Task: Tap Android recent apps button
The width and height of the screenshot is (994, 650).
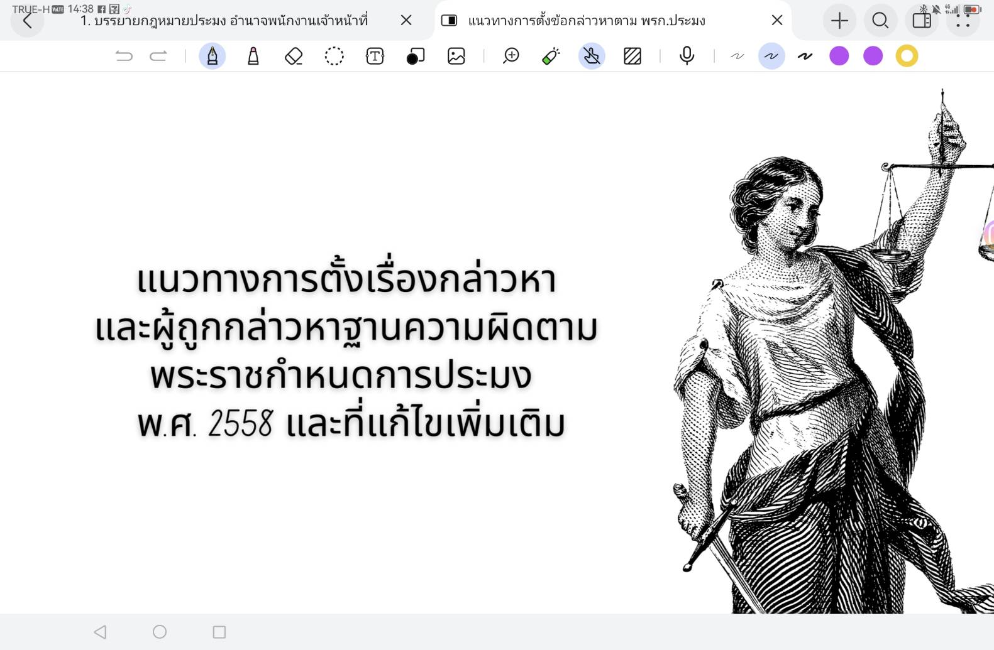Action: [219, 632]
